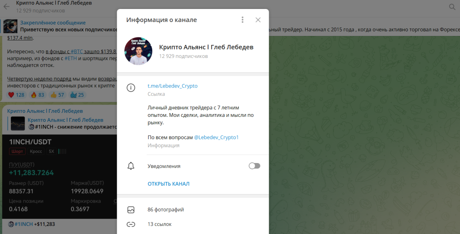This screenshot has width=460, height=234.
Task: Open the #BTC hashtag in the post
Action: point(77,52)
